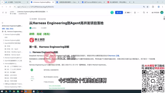Switch to the '大模型面试题讲解' browser tab
The width and height of the screenshot is (165, 93).
point(68,2)
